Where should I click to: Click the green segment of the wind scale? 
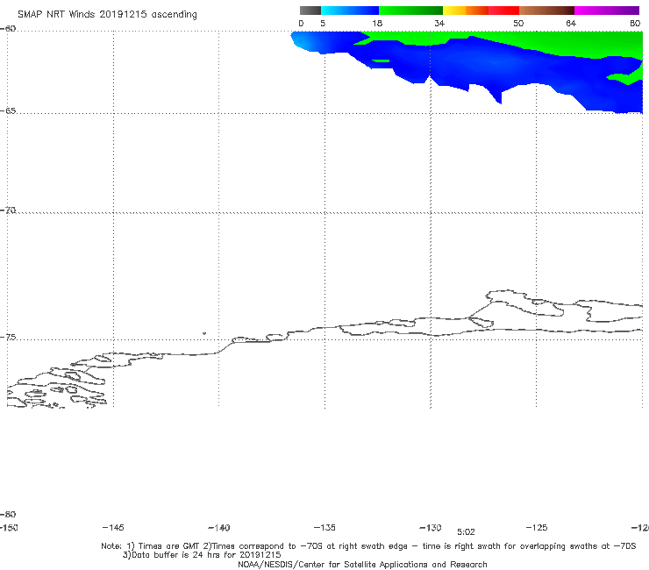coord(410,11)
